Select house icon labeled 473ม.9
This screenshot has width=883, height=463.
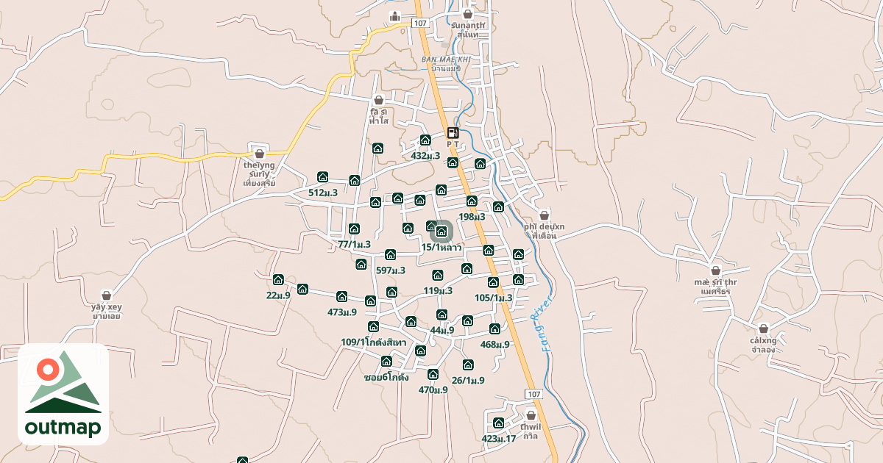(341, 296)
